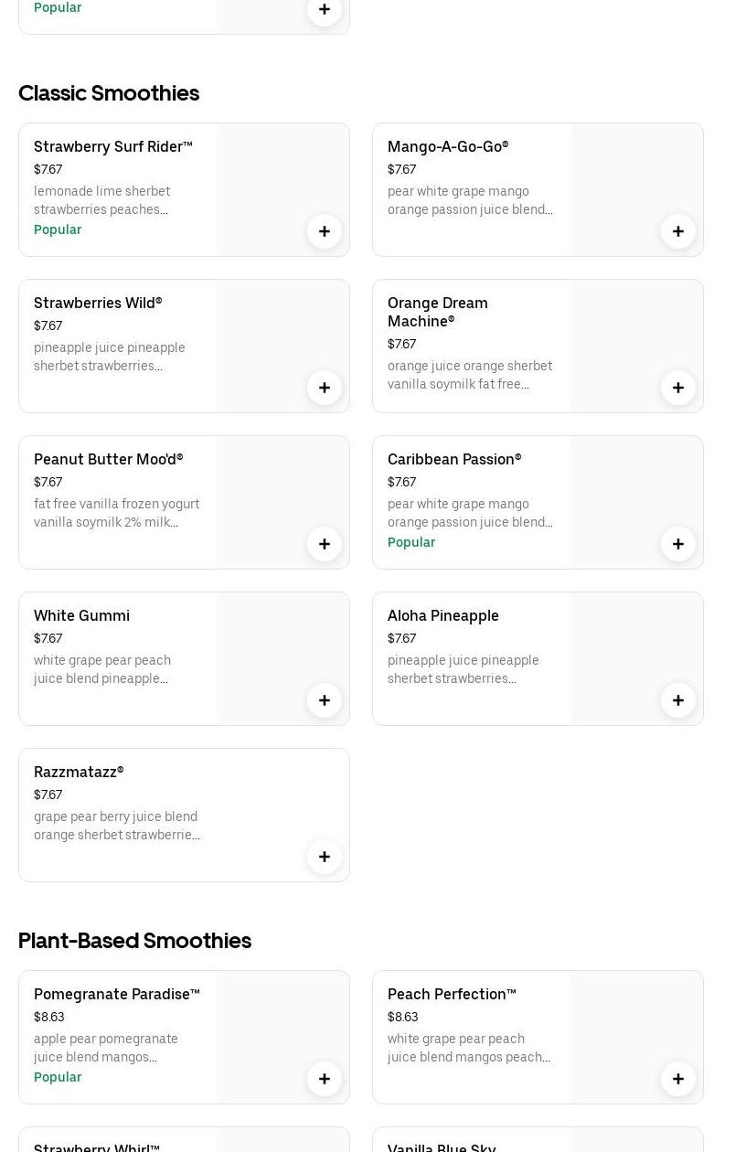Open Strawberry Surf Rider item title
Viewport: 735px width, 1152px height.
tap(113, 146)
